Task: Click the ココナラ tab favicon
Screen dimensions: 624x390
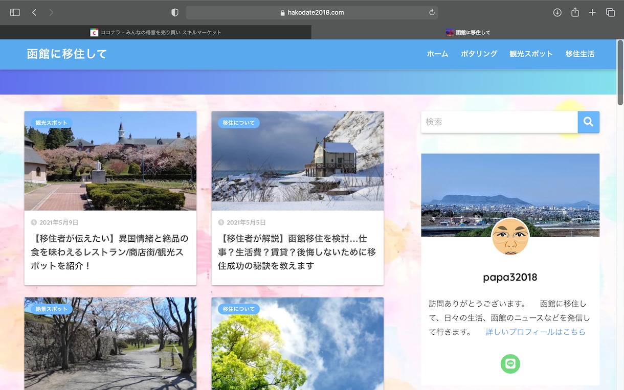Action: (94, 32)
